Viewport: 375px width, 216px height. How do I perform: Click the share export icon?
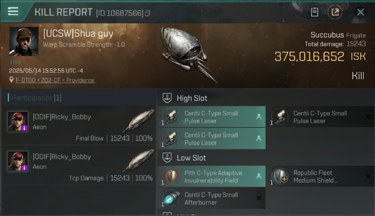point(335,12)
